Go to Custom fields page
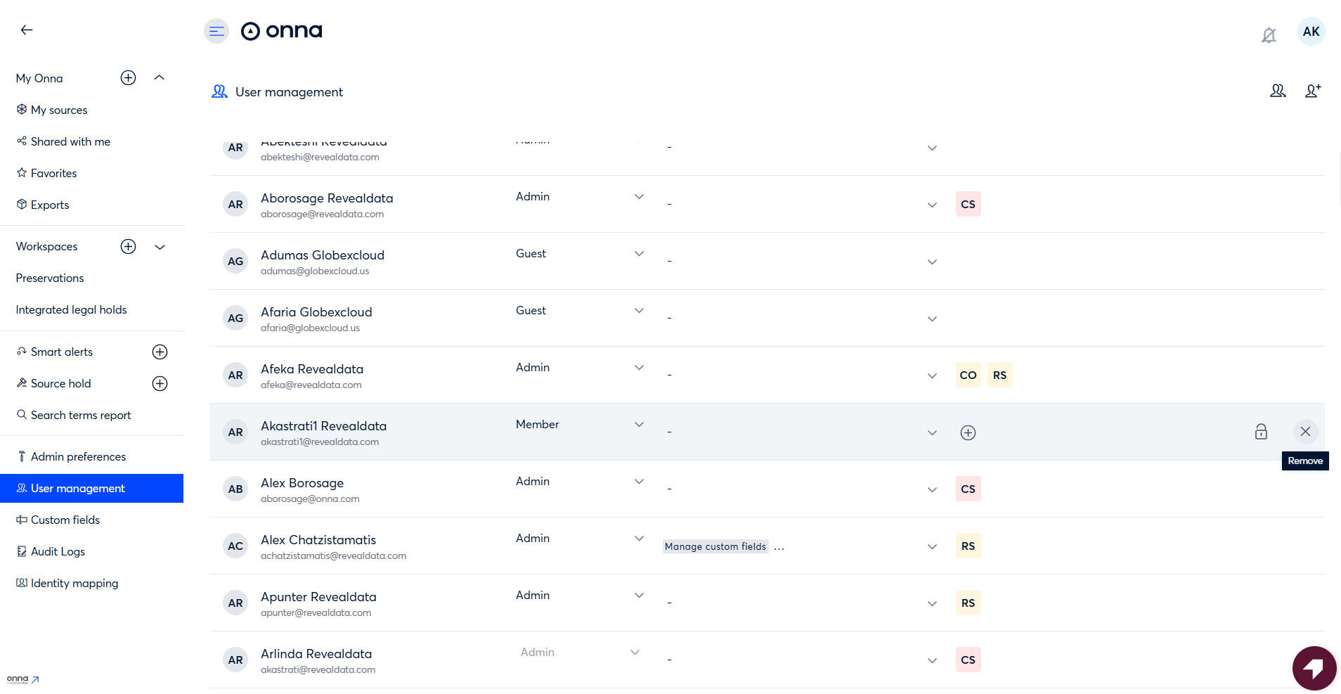The height and width of the screenshot is (694, 1341). coord(65,520)
